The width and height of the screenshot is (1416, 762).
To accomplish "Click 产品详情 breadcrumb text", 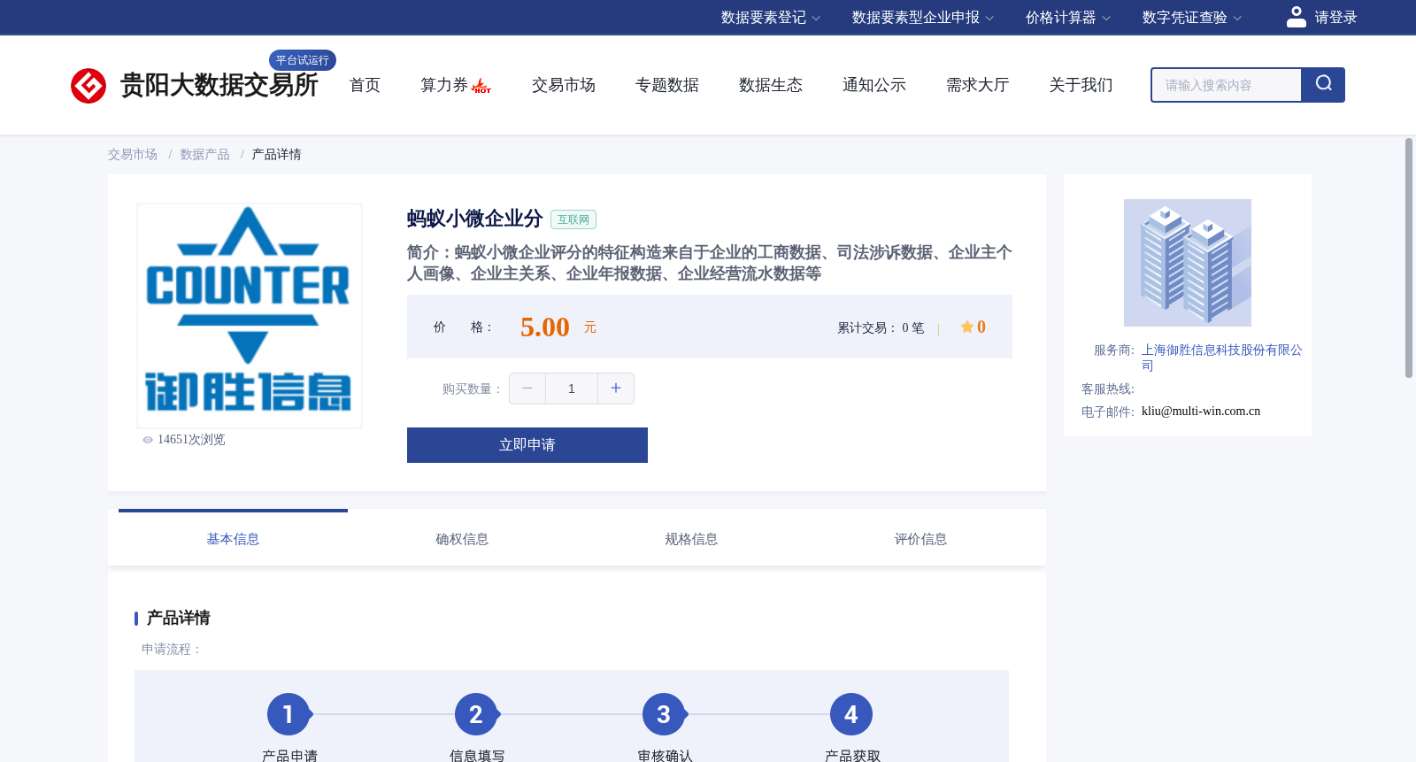I will click(x=277, y=155).
